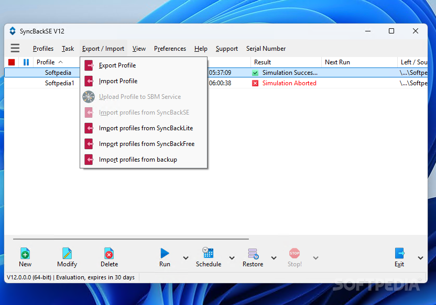Click the Delete profile icon
This screenshot has width=436, height=305.
109,253
